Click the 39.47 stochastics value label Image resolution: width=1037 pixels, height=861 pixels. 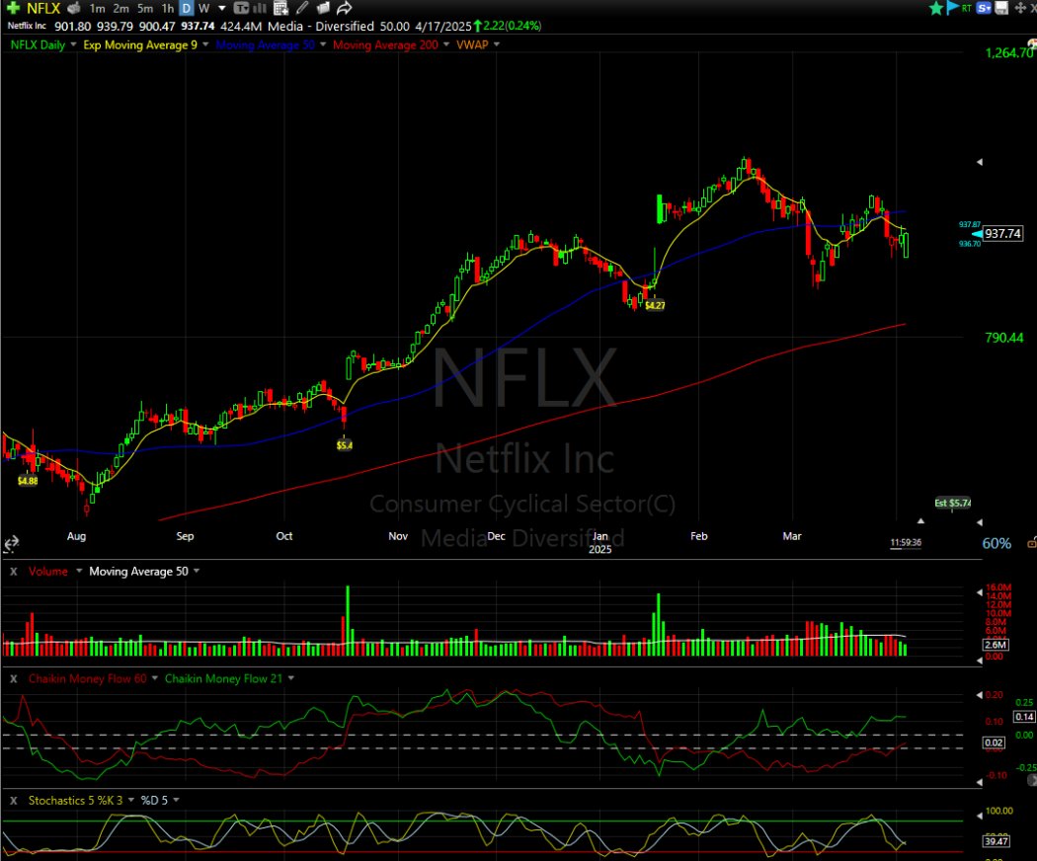pyautogui.click(x=996, y=841)
